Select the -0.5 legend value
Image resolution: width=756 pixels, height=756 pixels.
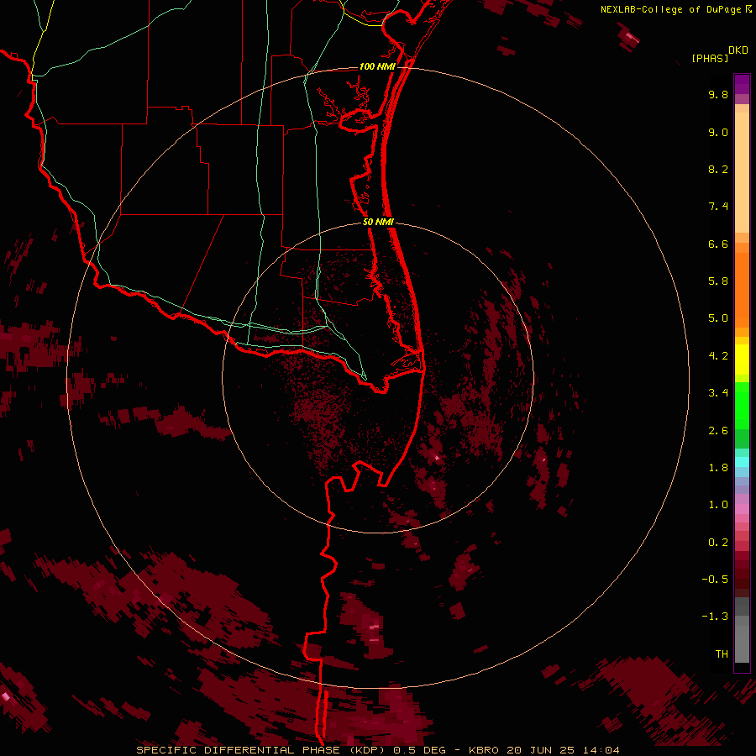click(715, 580)
